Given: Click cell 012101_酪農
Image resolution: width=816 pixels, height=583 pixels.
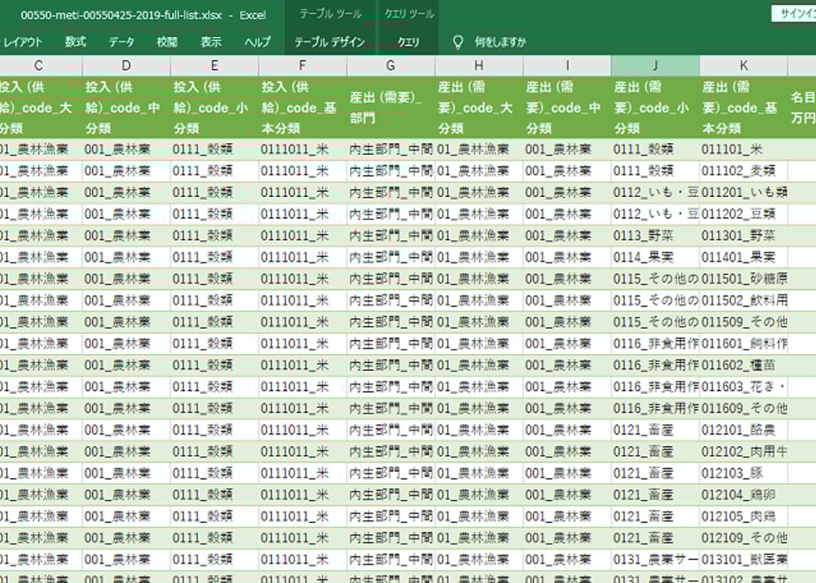Looking at the screenshot, I should (x=744, y=430).
